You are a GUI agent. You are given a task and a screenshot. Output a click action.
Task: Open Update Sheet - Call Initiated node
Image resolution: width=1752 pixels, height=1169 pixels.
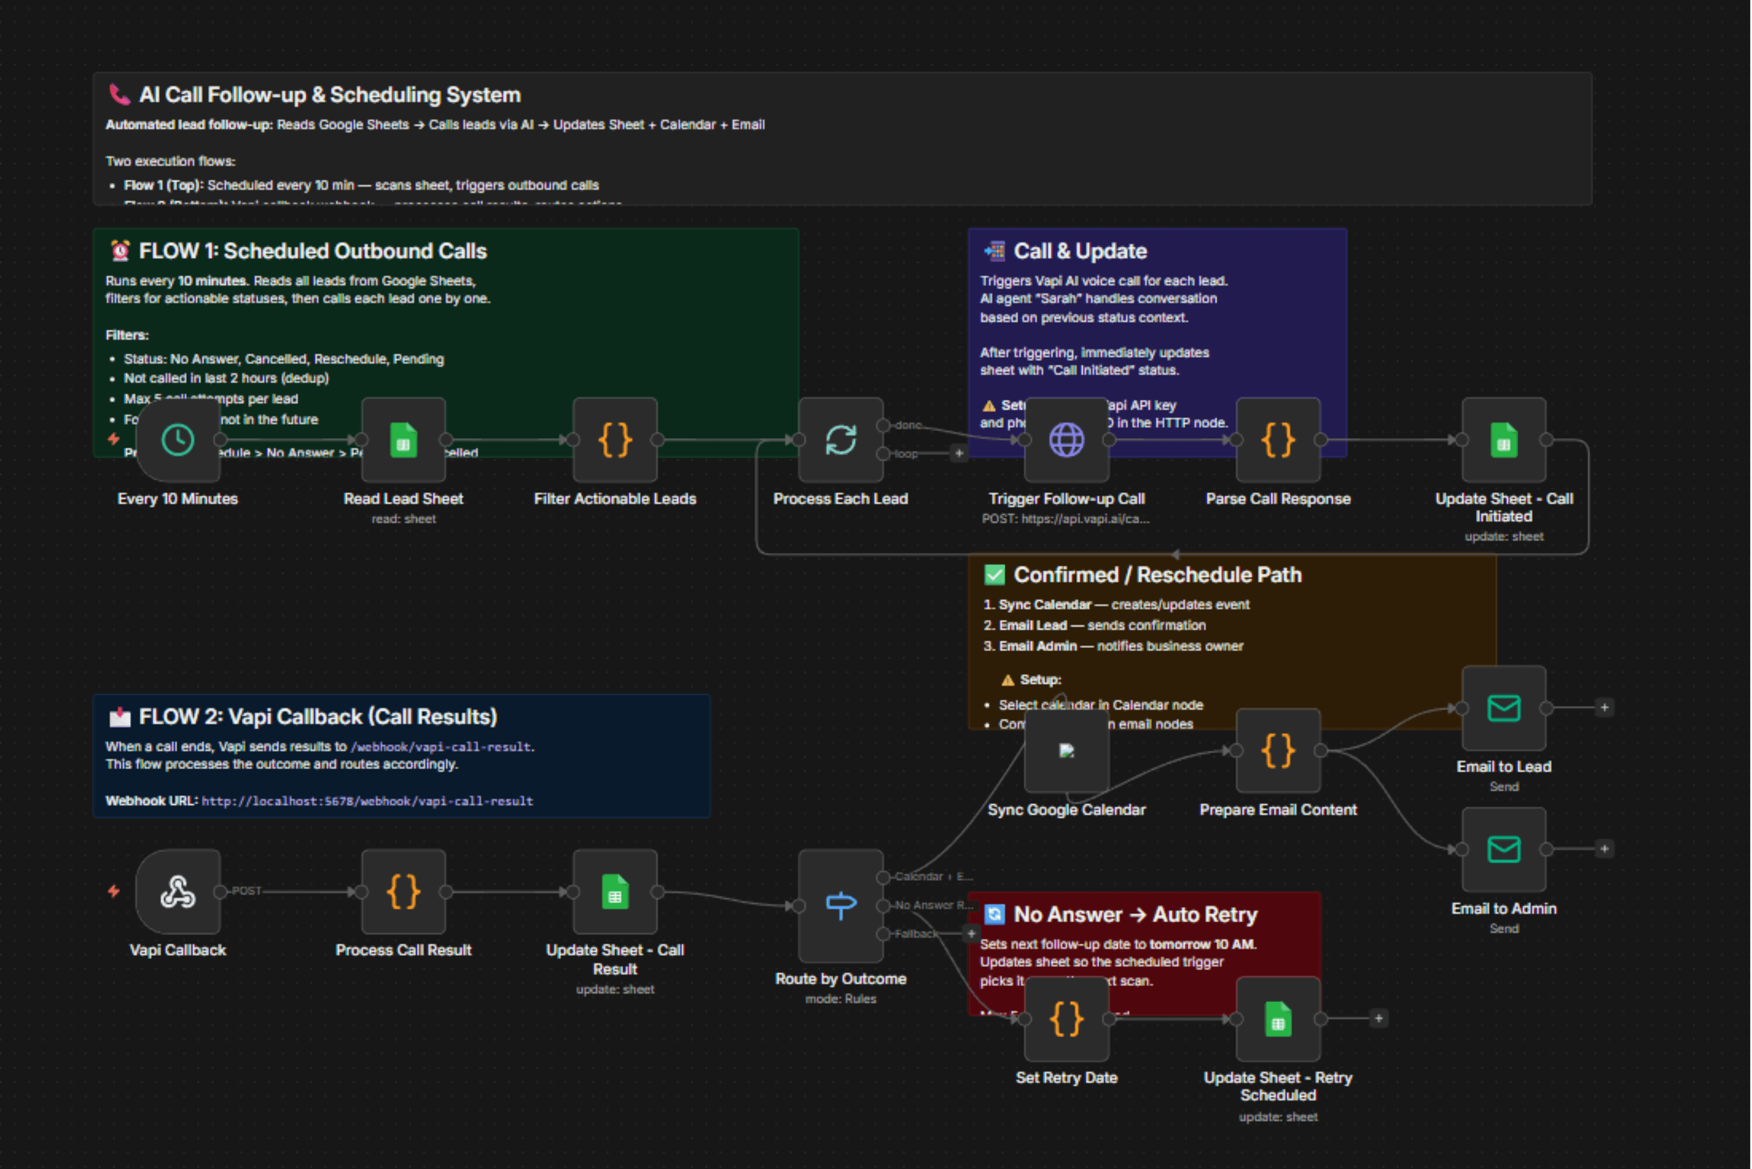(1504, 440)
